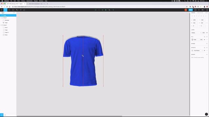Switch to the second Chrome tab
The height and width of the screenshot is (117, 209).
[x=36, y=4]
